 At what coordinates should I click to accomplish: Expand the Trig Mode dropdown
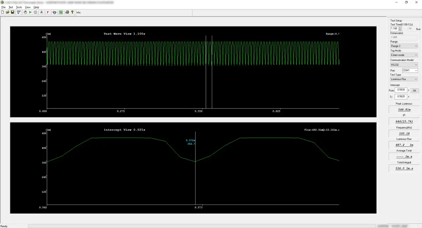[404, 55]
